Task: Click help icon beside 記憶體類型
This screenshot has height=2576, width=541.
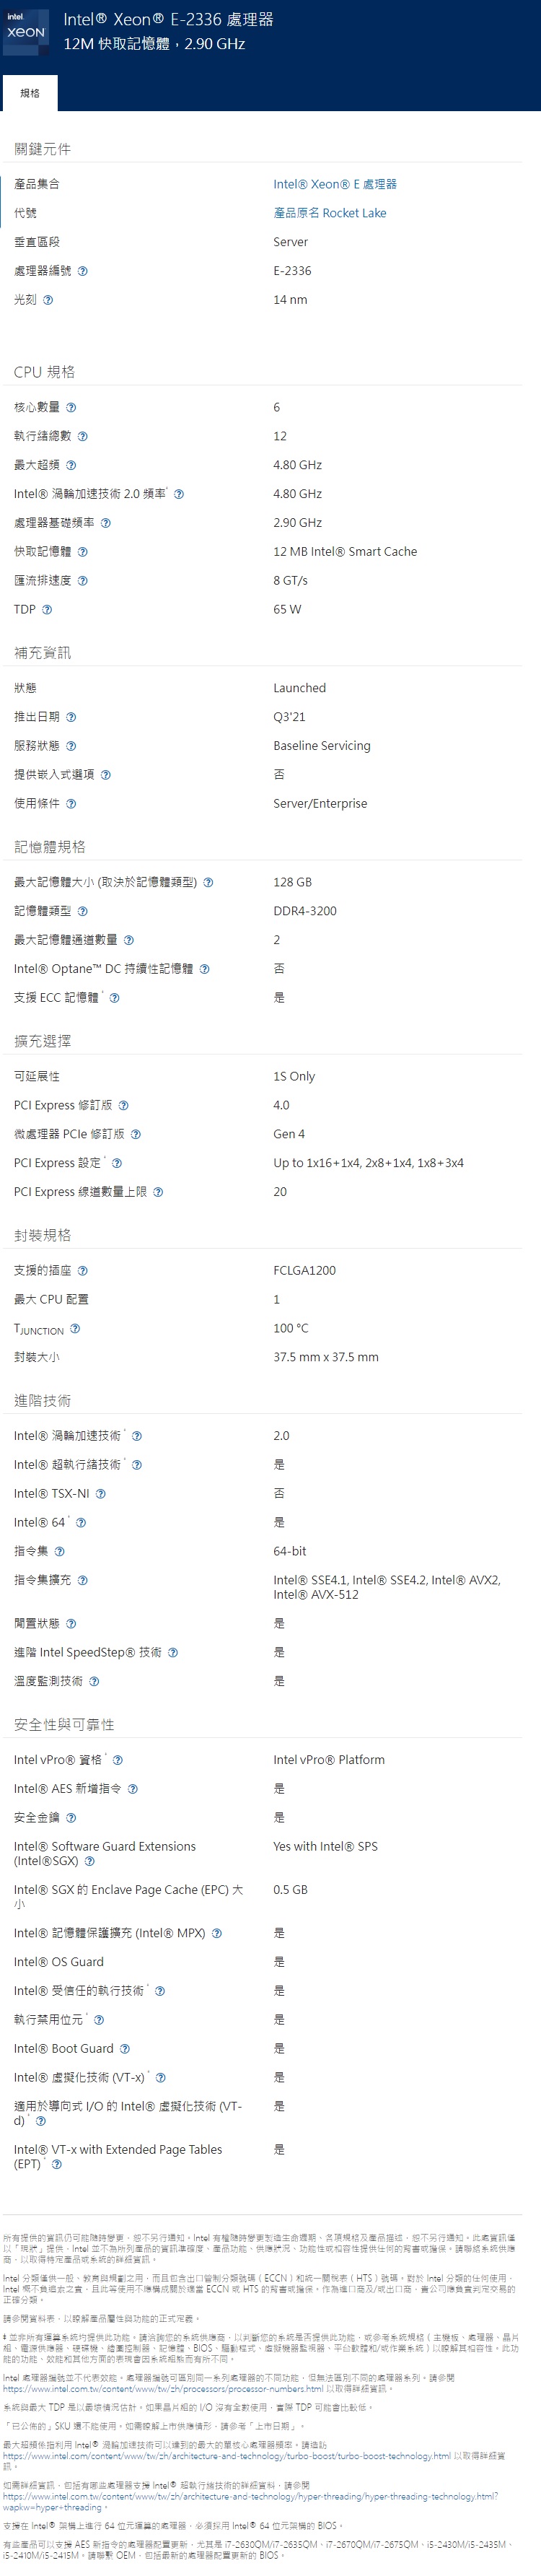Action: point(82,911)
